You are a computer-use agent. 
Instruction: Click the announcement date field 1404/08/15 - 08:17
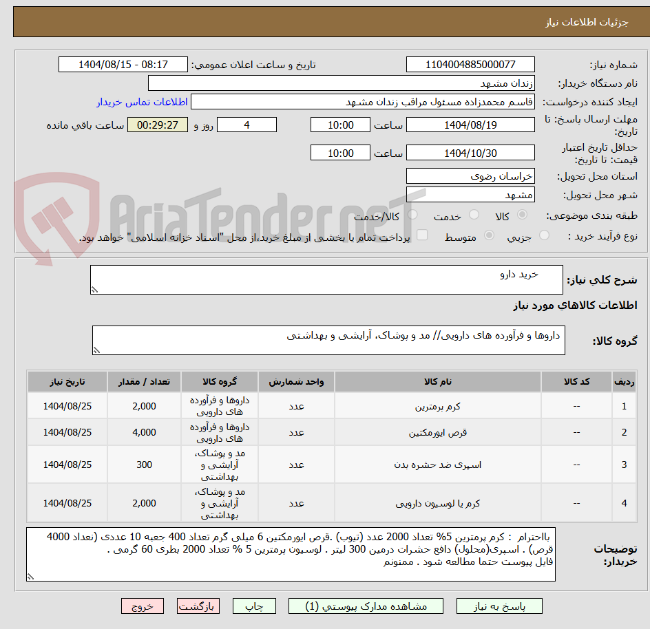pyautogui.click(x=123, y=65)
